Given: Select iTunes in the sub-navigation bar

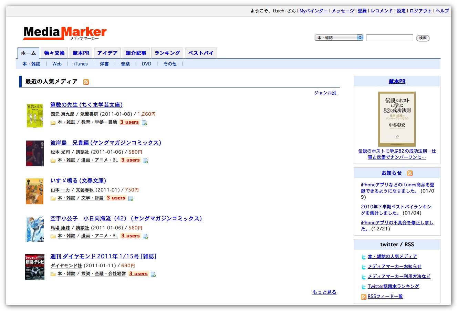Looking at the screenshot, I should point(81,64).
